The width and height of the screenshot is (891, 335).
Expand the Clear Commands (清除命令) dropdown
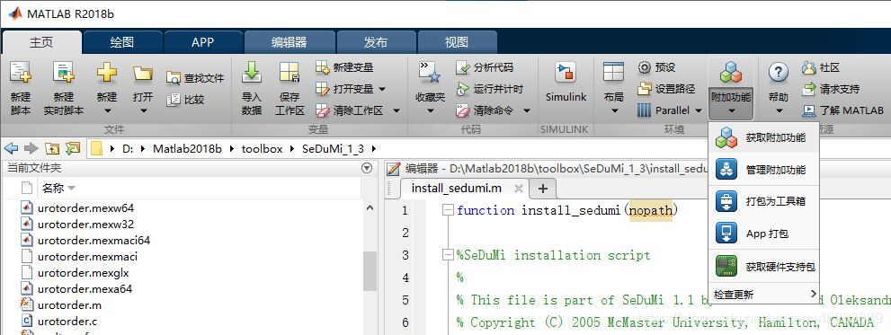[527, 110]
